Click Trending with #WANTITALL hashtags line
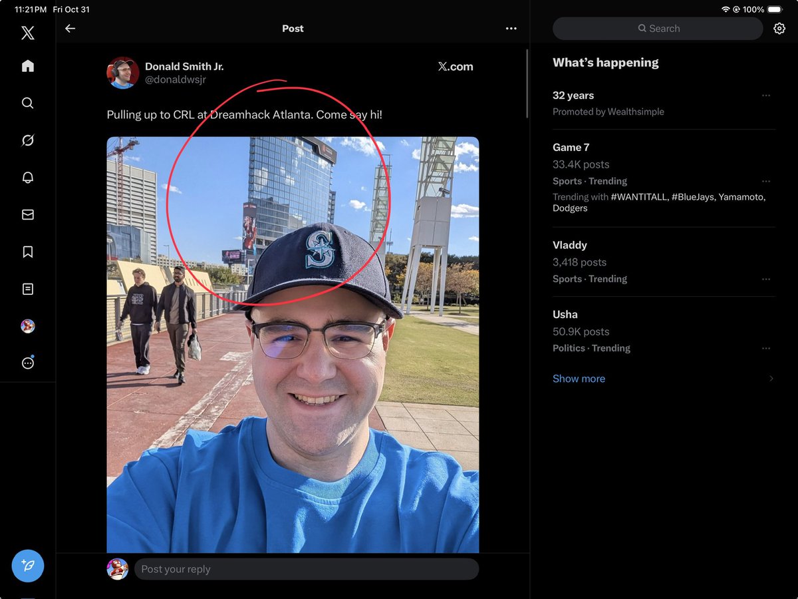This screenshot has height=599, width=798. click(x=659, y=202)
